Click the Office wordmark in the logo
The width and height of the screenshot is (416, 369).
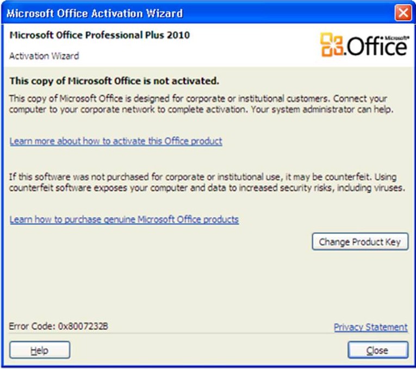pos(376,48)
